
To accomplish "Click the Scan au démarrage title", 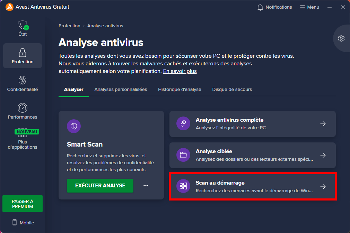I will [220, 183].
